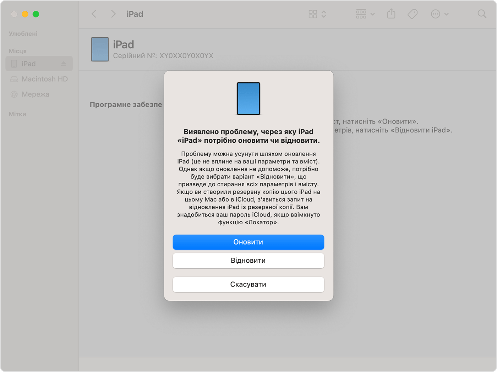Open Мережа from the sidebar

click(x=35, y=94)
